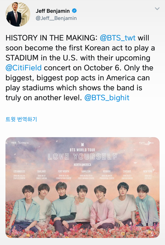Click the BTS logo atop the poster
Screen dimensions: 165x245
click(x=82, y=145)
